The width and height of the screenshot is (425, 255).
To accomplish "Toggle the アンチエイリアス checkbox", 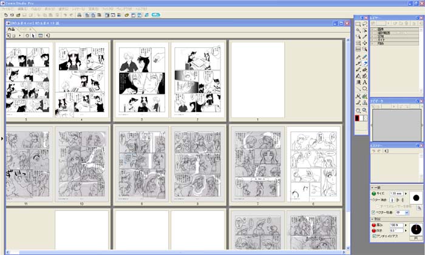I will pos(374,236).
